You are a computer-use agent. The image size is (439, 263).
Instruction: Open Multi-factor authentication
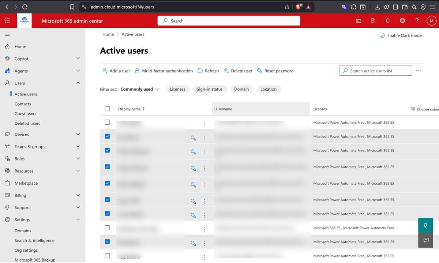pos(164,71)
